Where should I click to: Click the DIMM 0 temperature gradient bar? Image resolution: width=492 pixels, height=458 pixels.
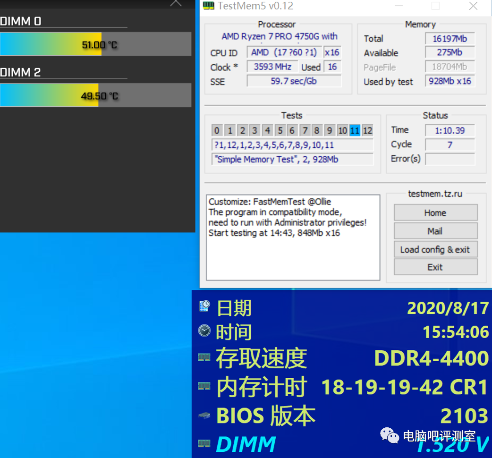point(95,44)
